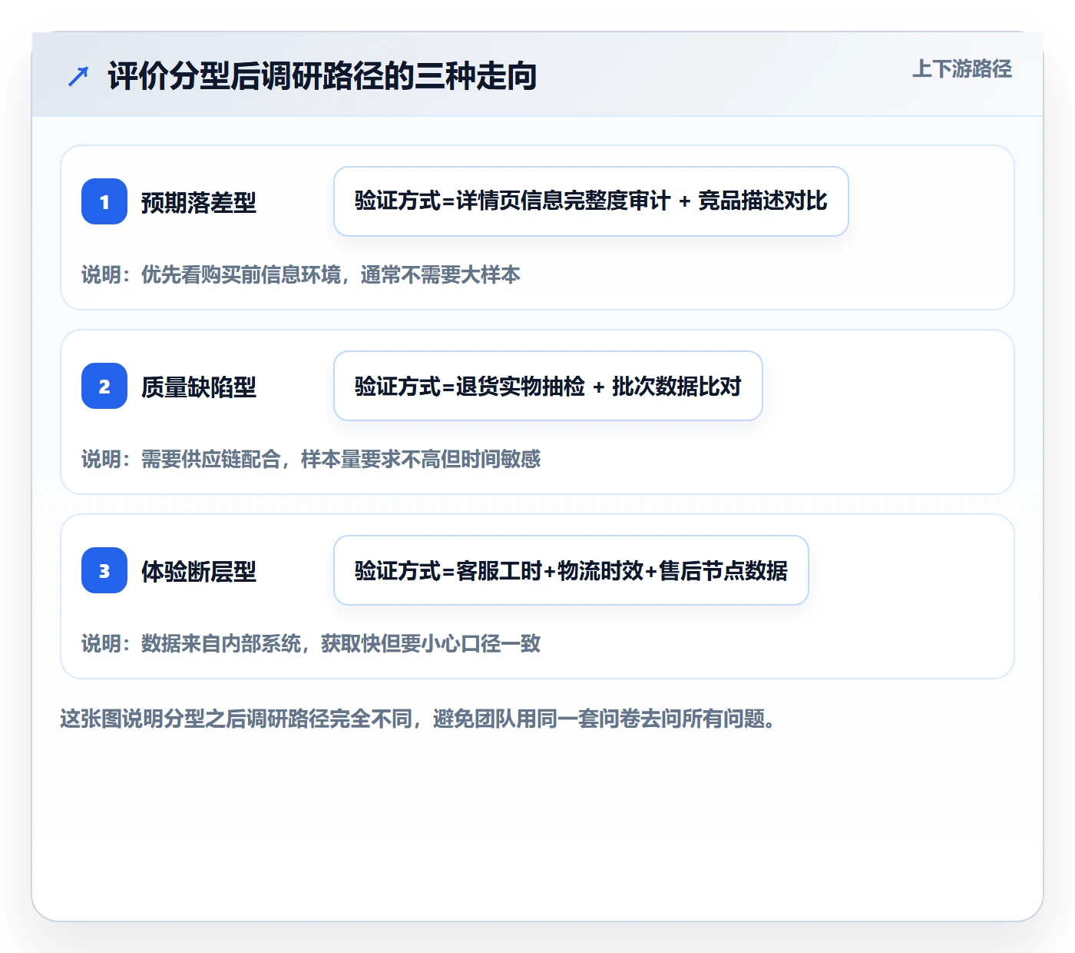Select the 预期落差型 card title

click(199, 202)
